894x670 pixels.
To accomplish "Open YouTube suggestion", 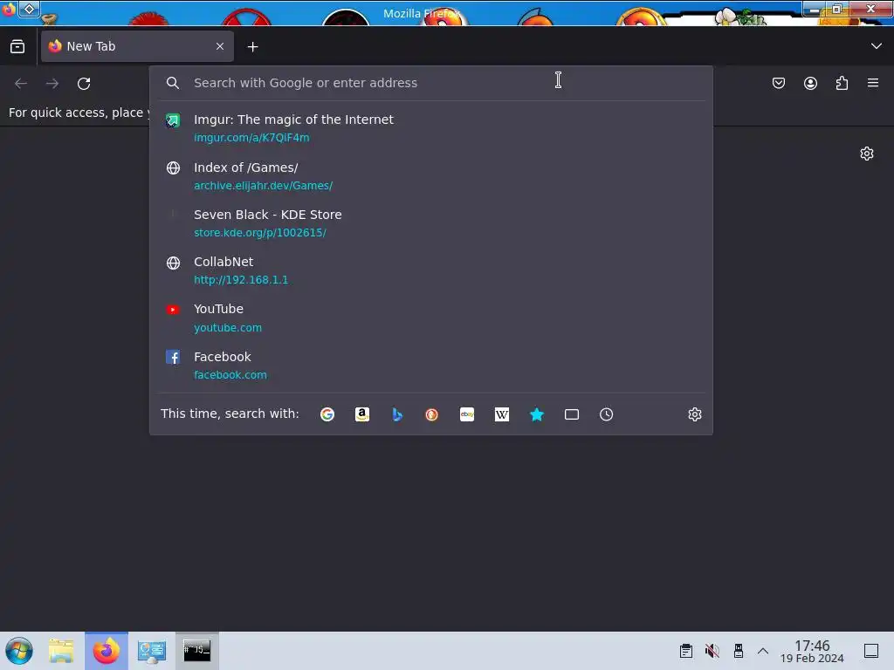I will tap(431, 318).
